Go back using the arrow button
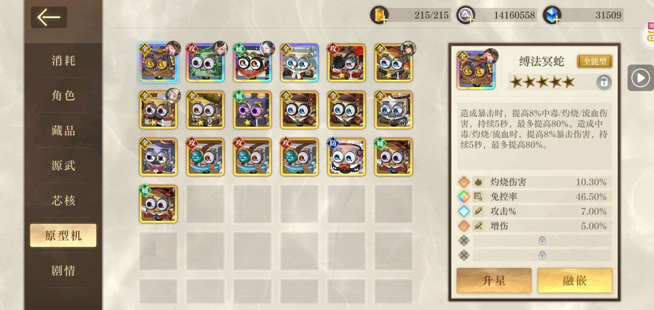 [49, 18]
